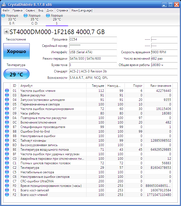This screenshot has height=206, width=181.
Task: Open the Вид menu
Action: click(x=41, y=10)
